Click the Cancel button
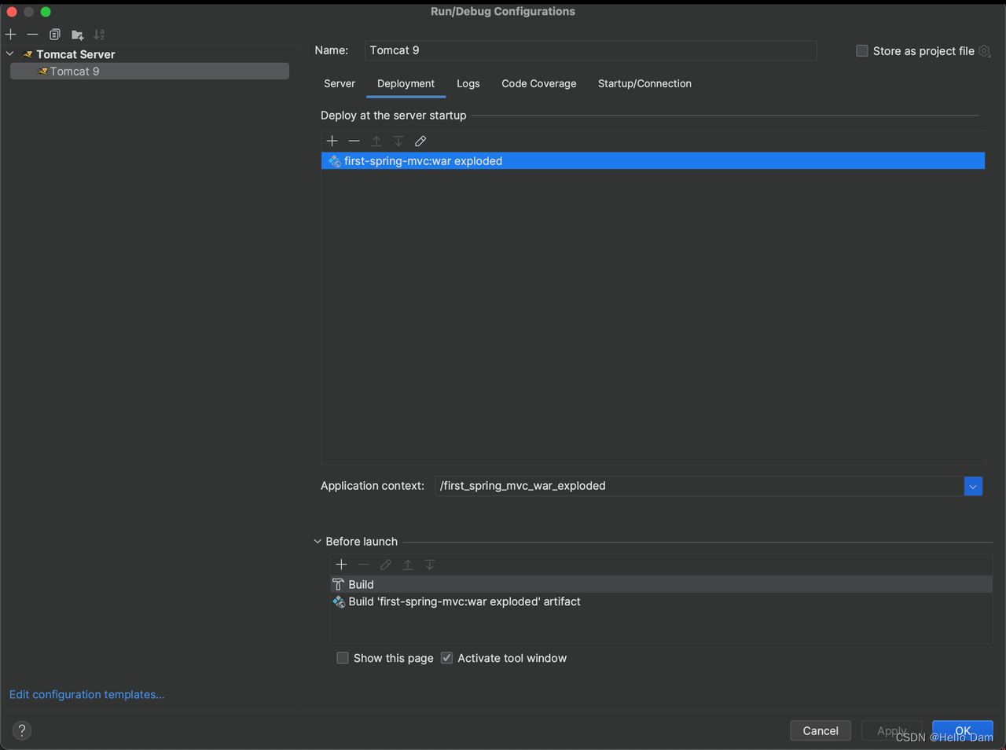Screen dimensions: 1006x750 click(821, 730)
